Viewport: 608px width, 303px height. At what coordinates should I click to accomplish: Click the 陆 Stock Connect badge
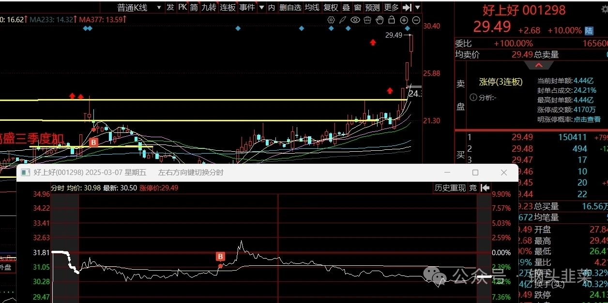pyautogui.click(x=589, y=30)
